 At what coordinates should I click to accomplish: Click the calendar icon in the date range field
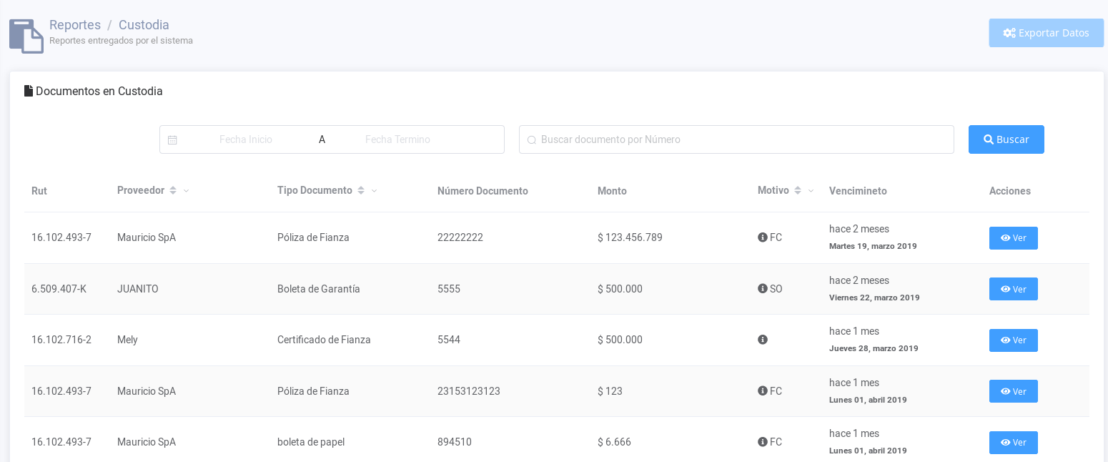coord(172,140)
